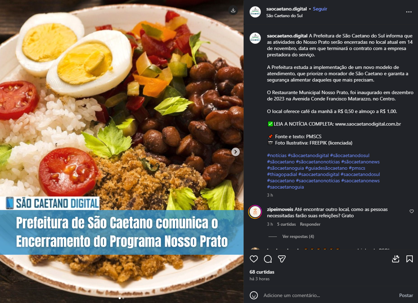Open zipeimoveis profile avatar
This screenshot has height=303, width=418.
(255, 212)
